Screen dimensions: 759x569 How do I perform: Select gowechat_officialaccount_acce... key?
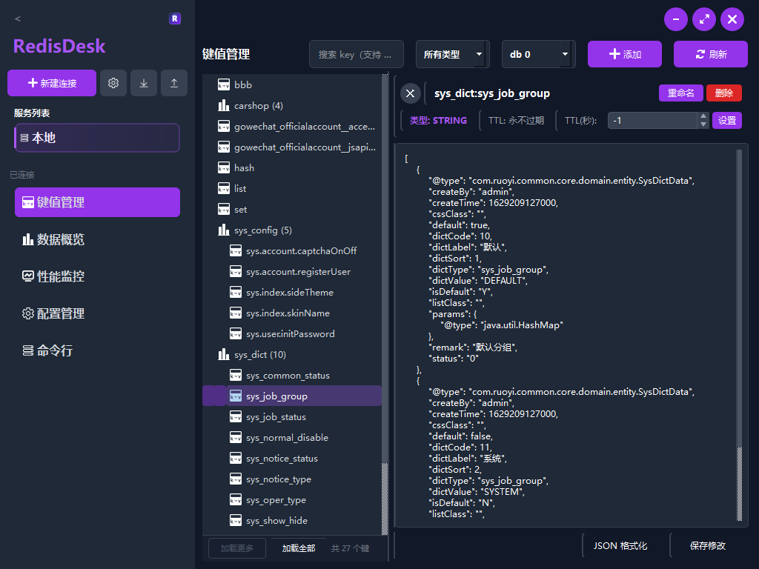click(x=305, y=126)
